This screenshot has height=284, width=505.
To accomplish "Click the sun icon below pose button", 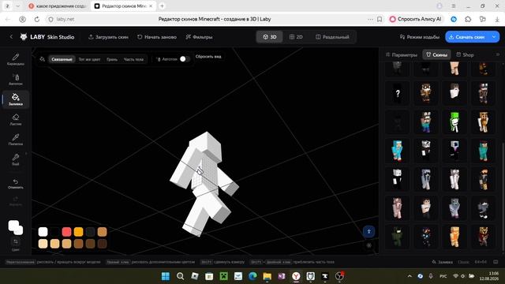I will point(368,245).
